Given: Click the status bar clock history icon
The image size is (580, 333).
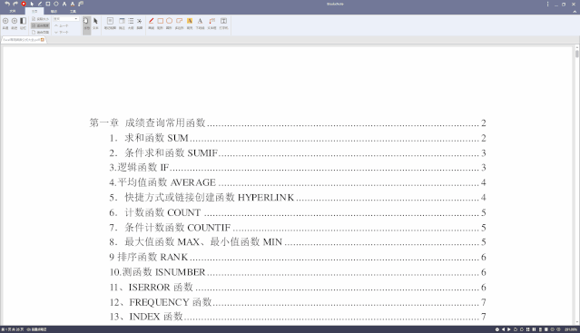Looking at the screenshot, I should [497, 329].
